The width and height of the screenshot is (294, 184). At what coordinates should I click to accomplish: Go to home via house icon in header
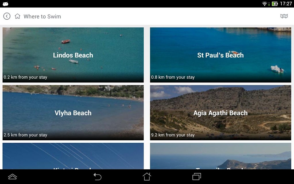(x=18, y=16)
